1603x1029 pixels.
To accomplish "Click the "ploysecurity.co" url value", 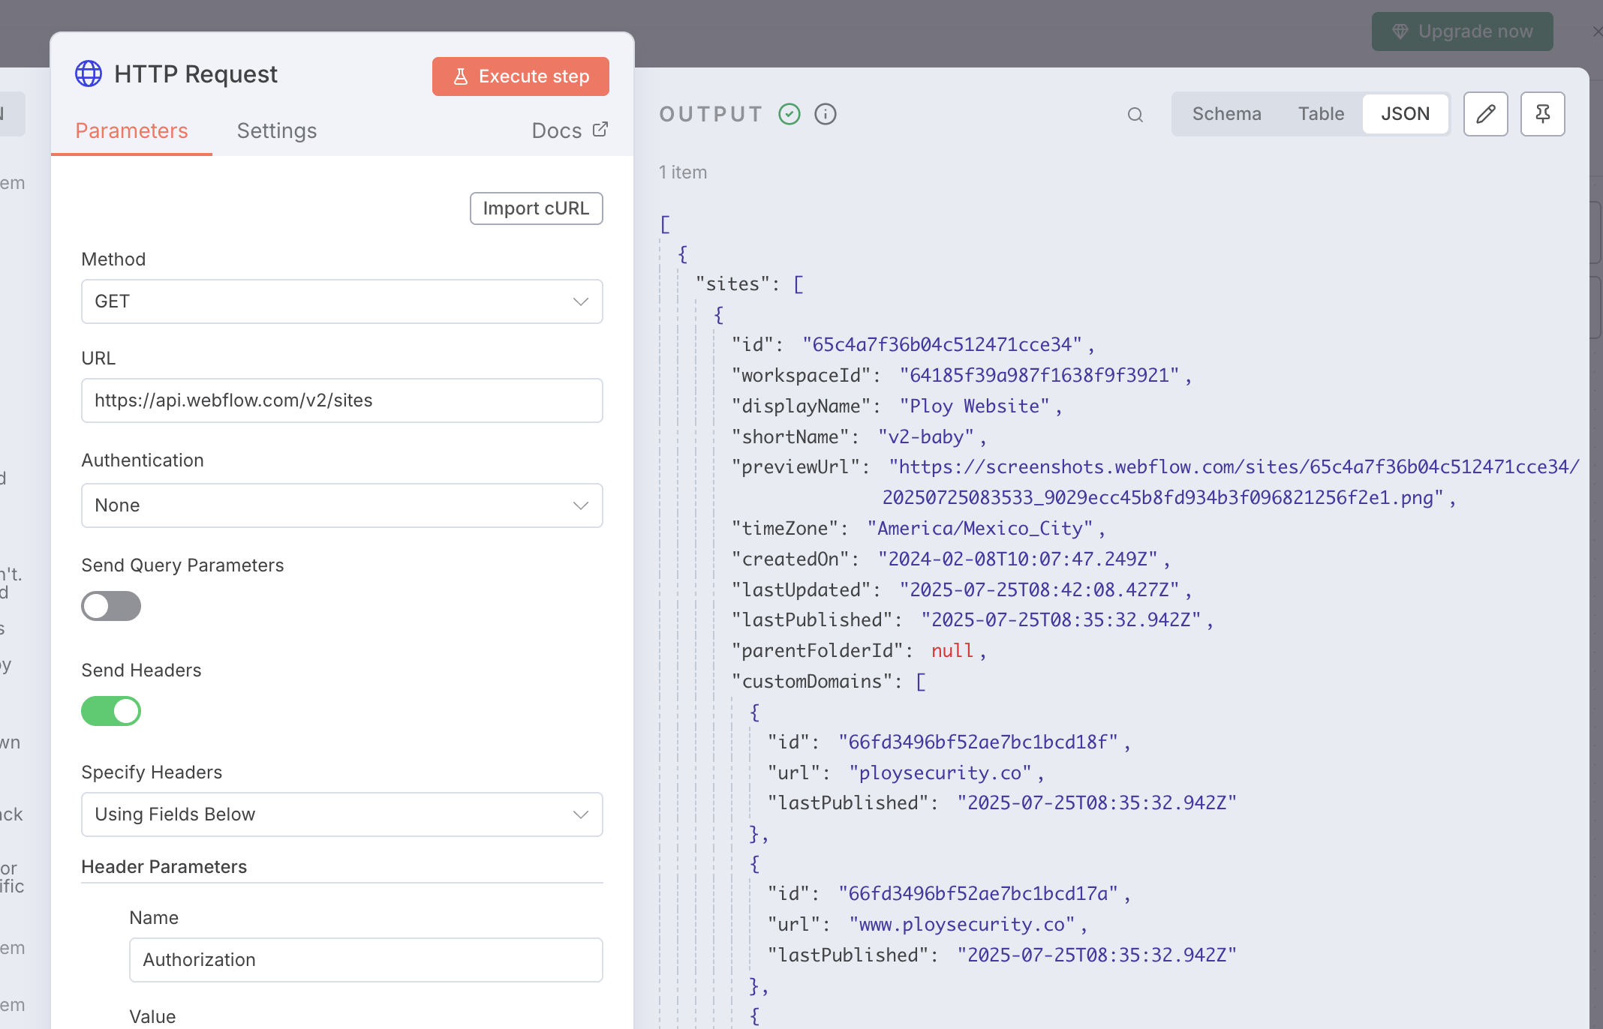I will (941, 773).
